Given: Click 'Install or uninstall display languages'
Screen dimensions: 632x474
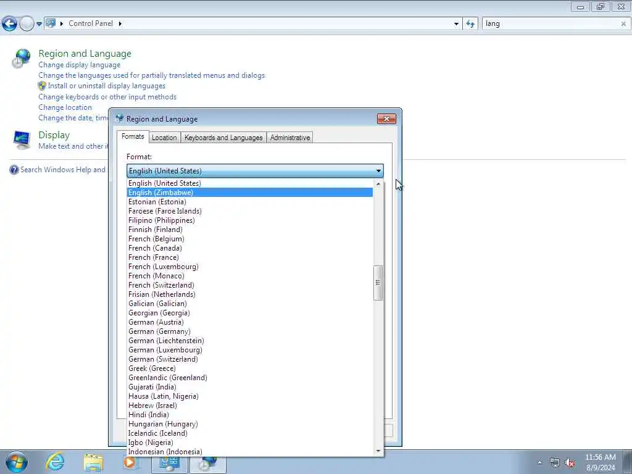Looking at the screenshot, I should tap(106, 86).
